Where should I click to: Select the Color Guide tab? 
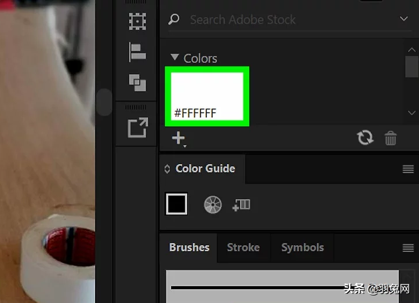tap(205, 169)
